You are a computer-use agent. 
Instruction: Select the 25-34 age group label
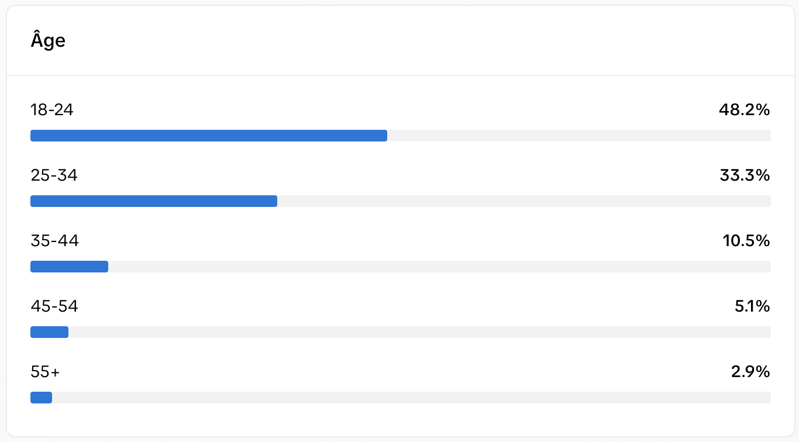[54, 175]
